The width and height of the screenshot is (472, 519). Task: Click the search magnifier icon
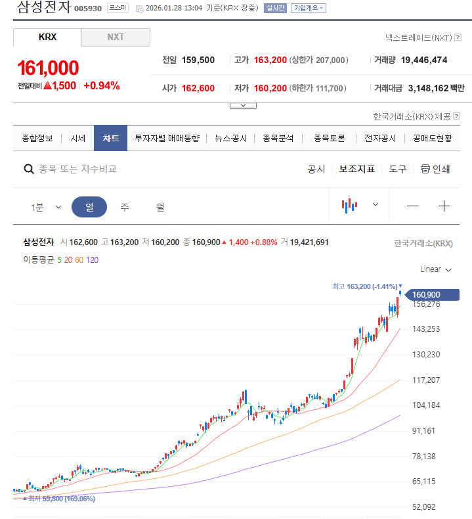29,169
